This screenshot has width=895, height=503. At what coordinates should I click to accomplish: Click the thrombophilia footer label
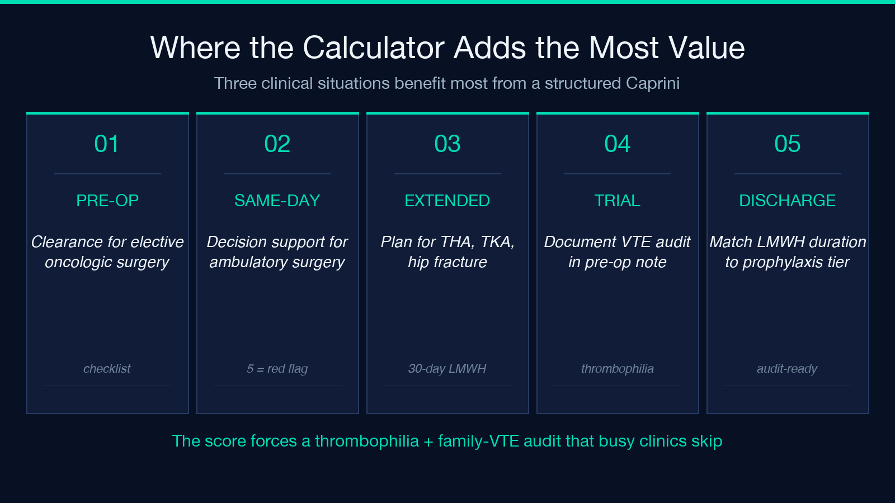pos(618,369)
